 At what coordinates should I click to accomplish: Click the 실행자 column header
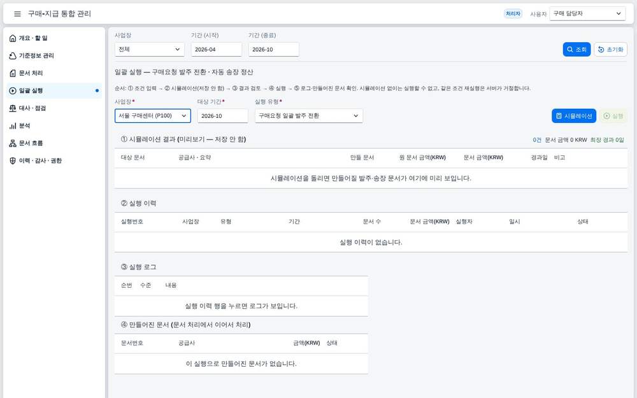click(464, 222)
